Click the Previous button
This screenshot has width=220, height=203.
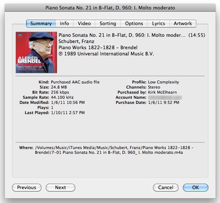click(x=27, y=188)
